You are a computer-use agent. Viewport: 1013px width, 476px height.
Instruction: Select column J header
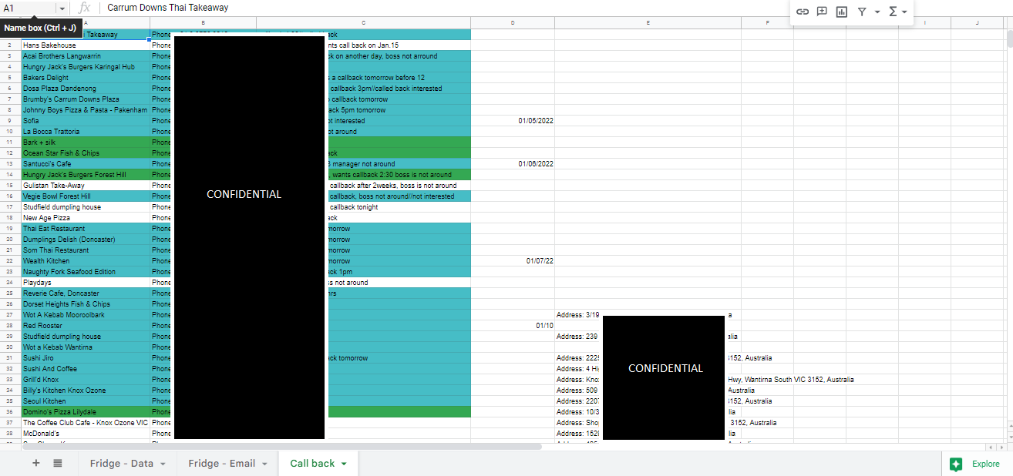click(x=977, y=23)
